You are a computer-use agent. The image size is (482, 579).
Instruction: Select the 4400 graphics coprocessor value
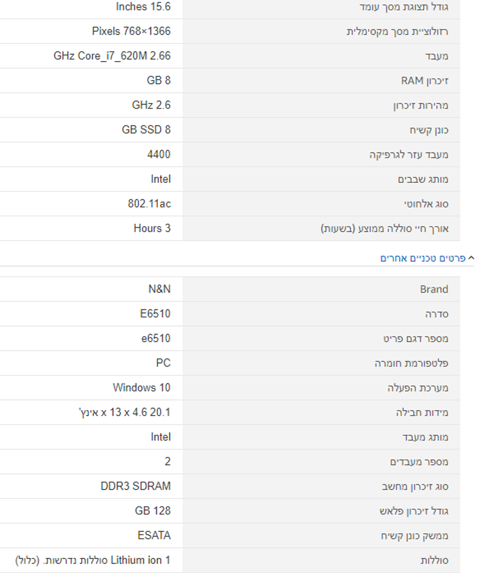pos(159,154)
